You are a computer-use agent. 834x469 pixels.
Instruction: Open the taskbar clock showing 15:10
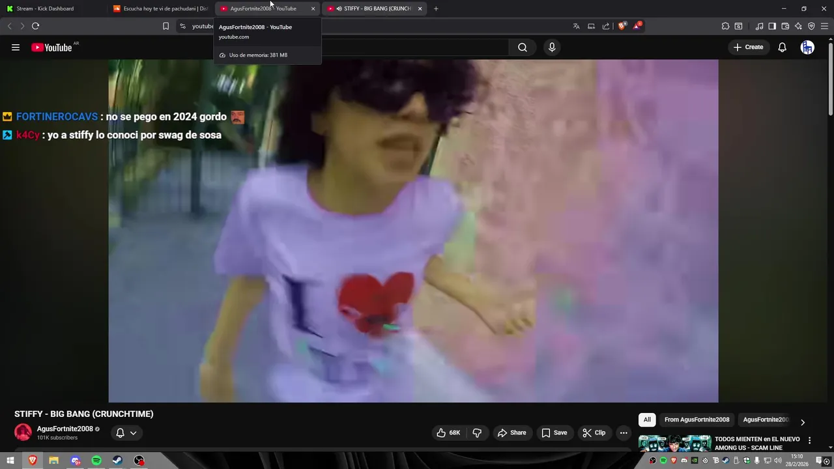[798, 461]
